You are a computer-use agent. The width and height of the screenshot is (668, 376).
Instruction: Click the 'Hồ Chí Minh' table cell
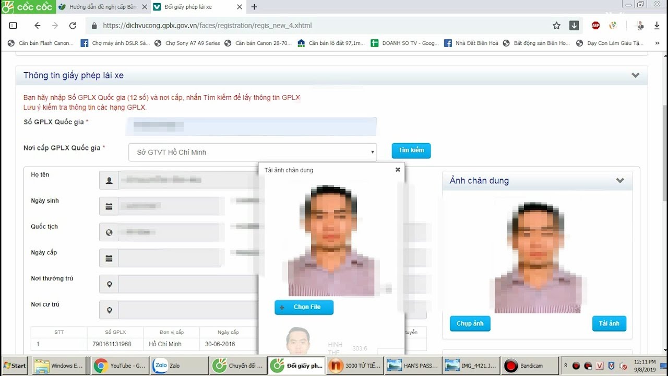click(x=172, y=344)
